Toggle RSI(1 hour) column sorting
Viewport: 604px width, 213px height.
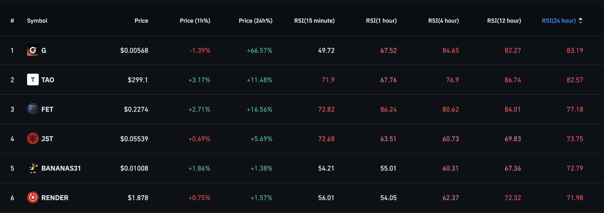point(381,21)
